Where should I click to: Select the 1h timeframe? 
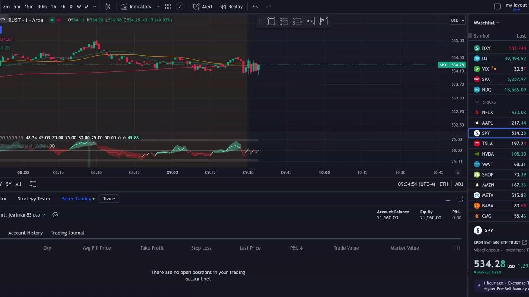[x=53, y=7]
